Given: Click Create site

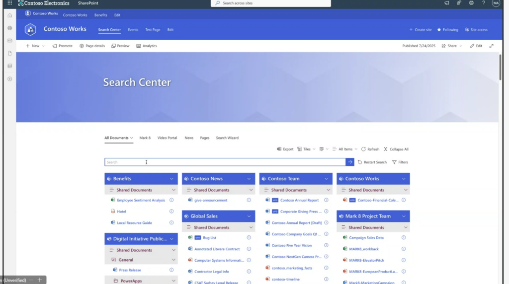Looking at the screenshot, I should (421, 30).
